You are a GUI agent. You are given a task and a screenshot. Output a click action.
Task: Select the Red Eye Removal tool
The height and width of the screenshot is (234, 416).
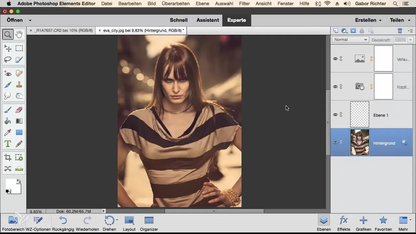8,73
